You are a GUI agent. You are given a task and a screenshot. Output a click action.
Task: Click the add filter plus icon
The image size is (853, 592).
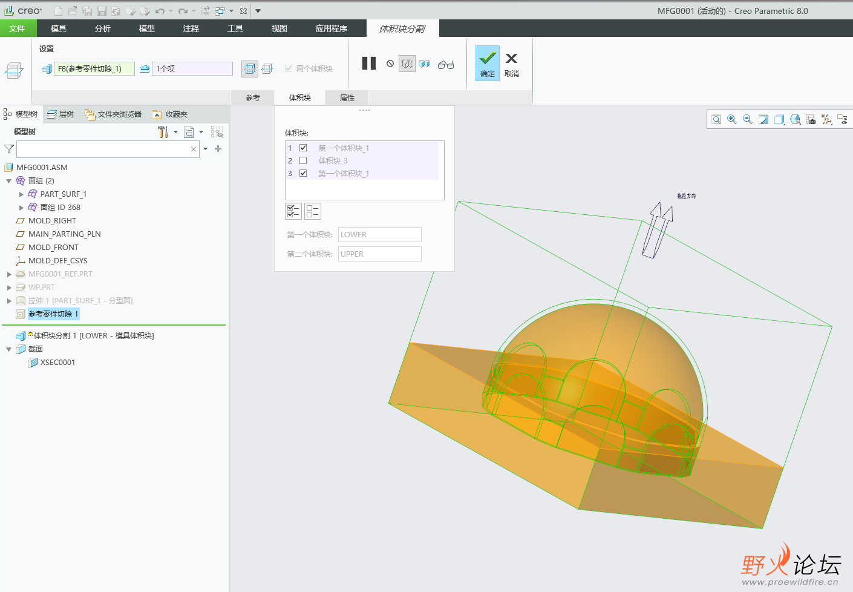point(218,149)
